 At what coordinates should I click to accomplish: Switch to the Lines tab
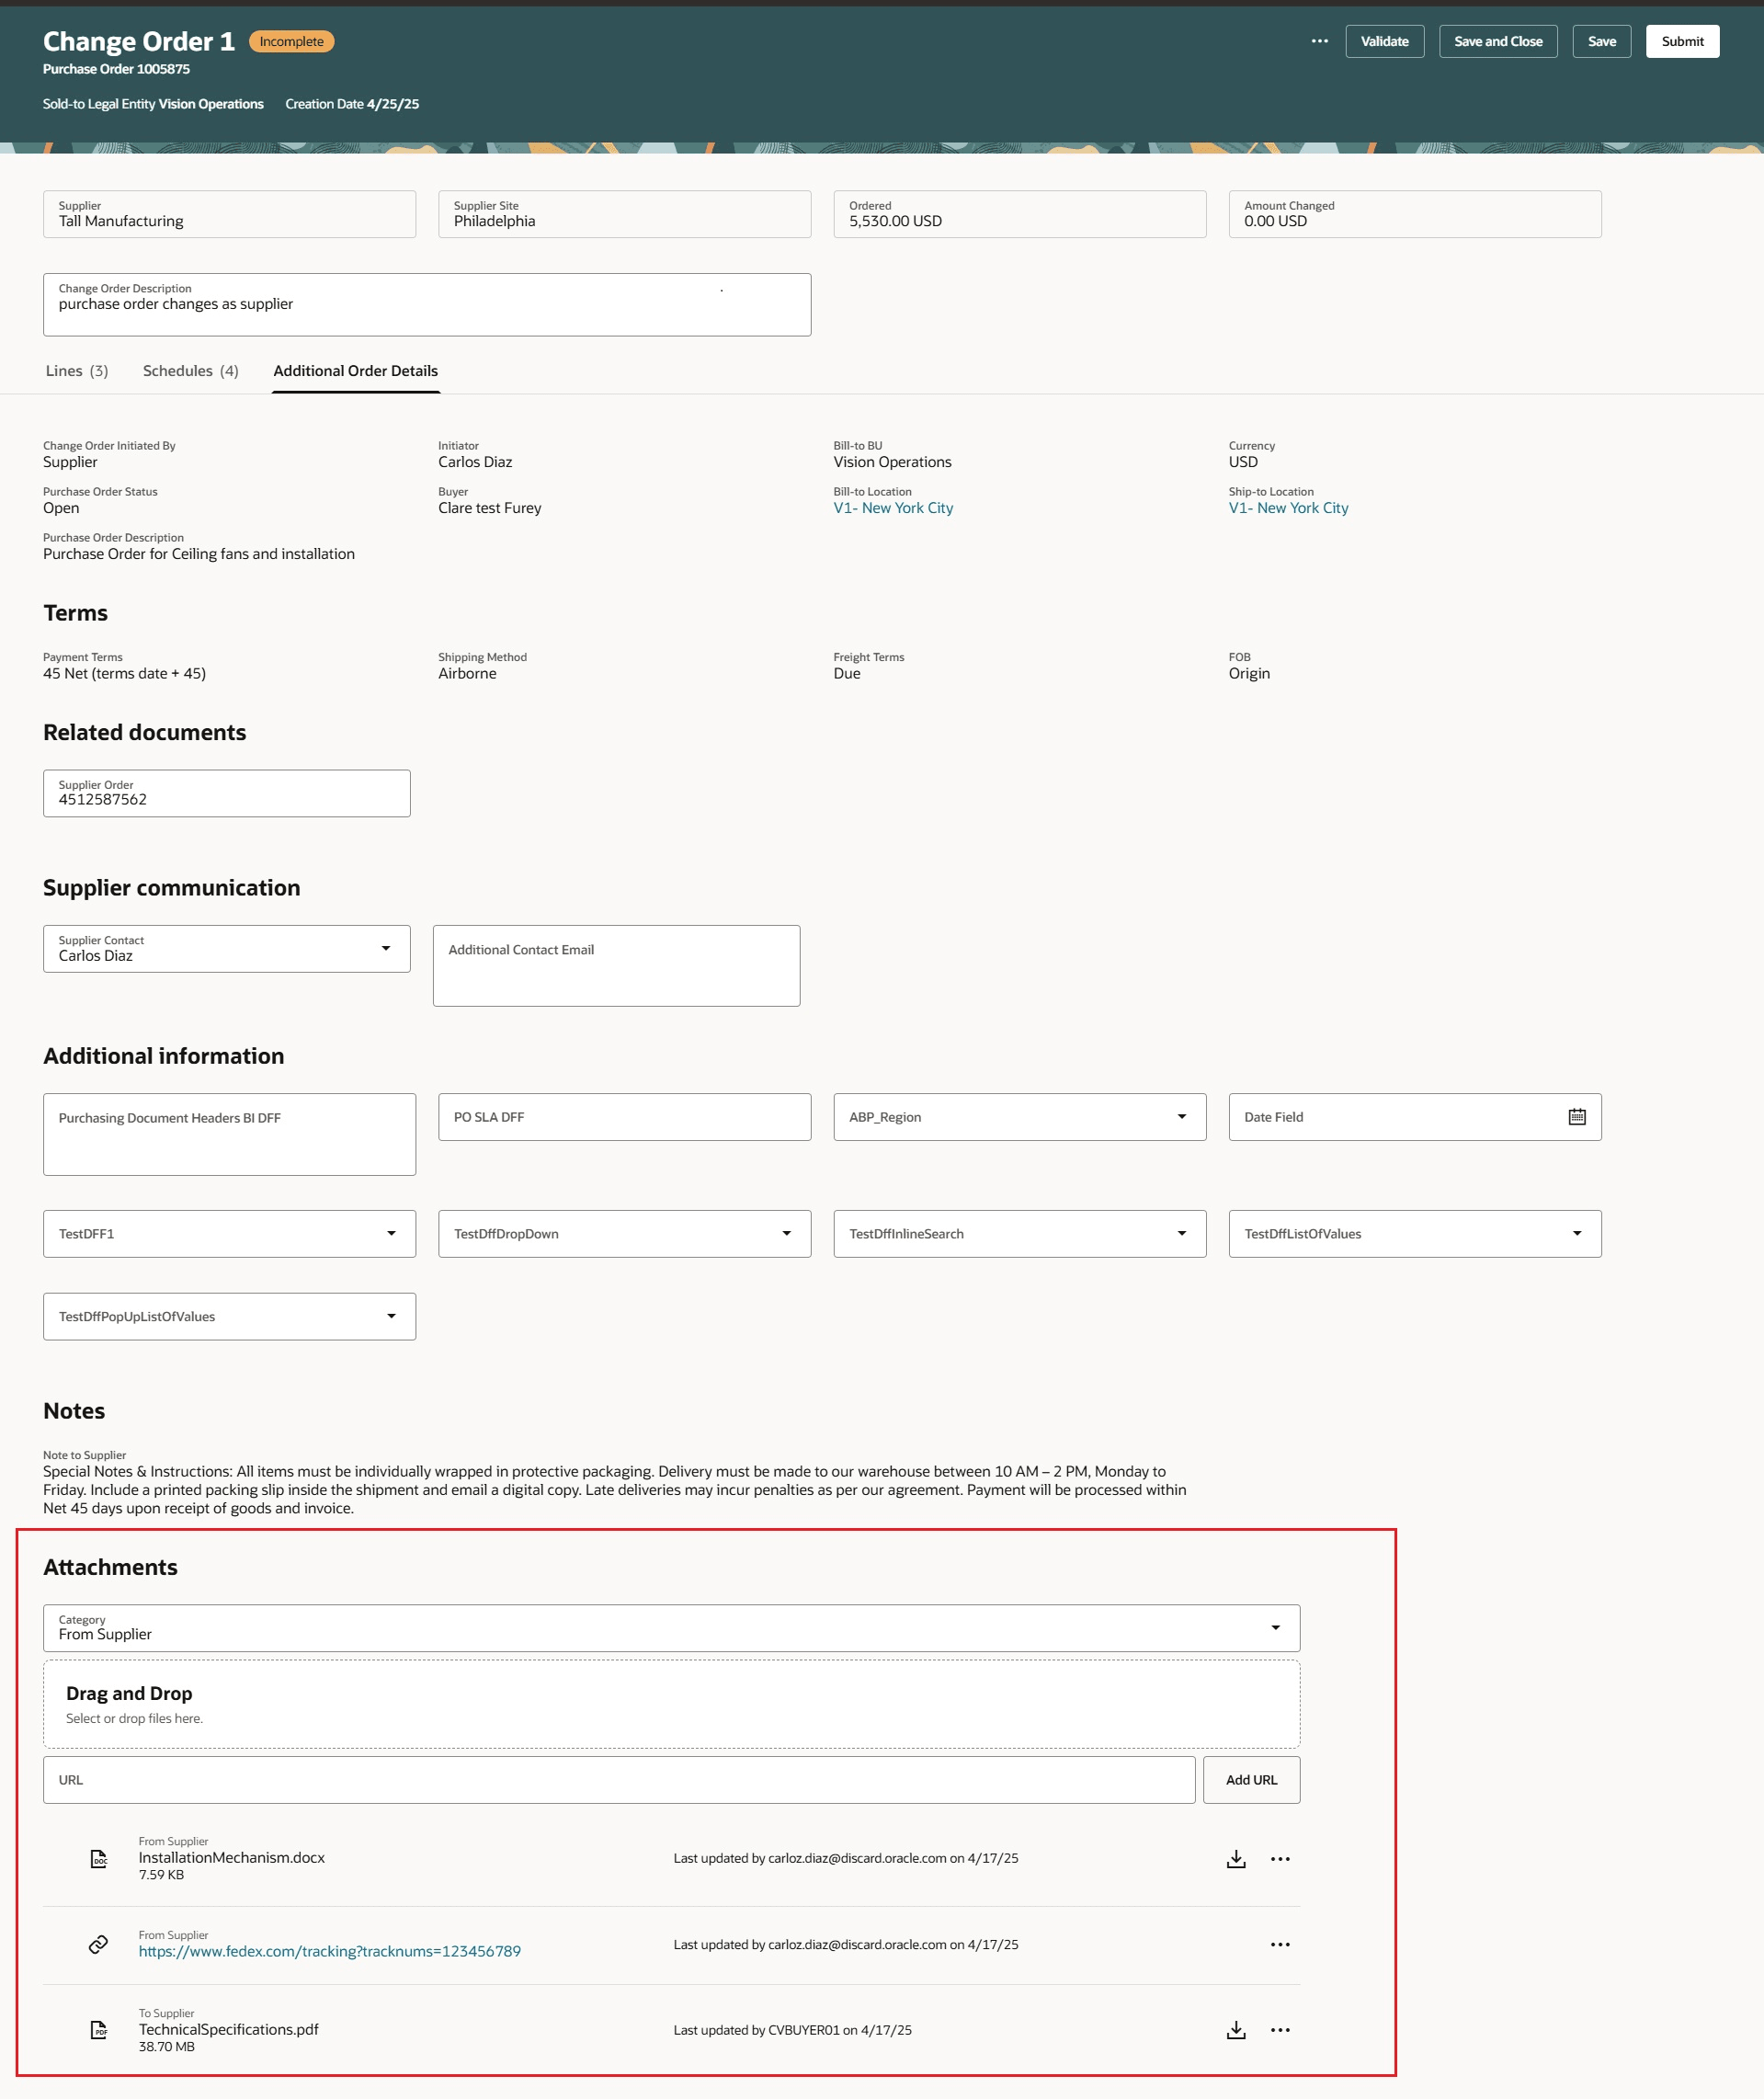click(77, 370)
